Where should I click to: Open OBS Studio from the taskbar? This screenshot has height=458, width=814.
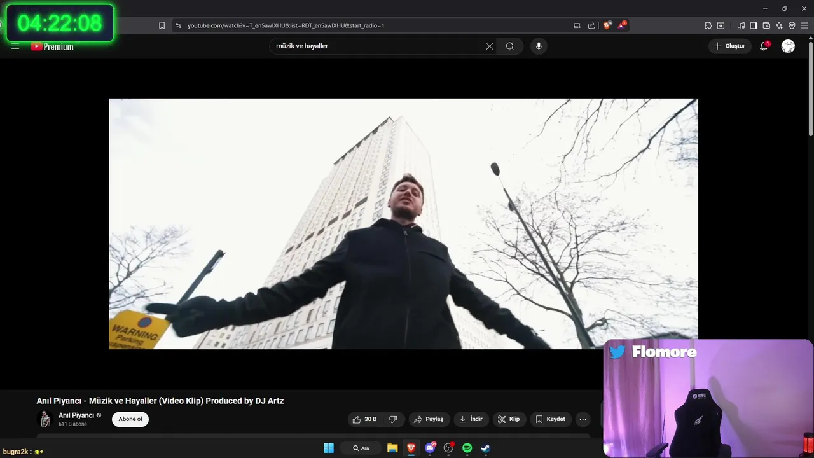tap(449, 448)
